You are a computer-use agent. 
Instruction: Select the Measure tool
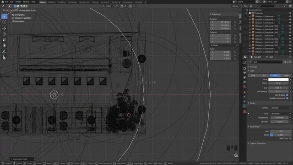(4, 58)
